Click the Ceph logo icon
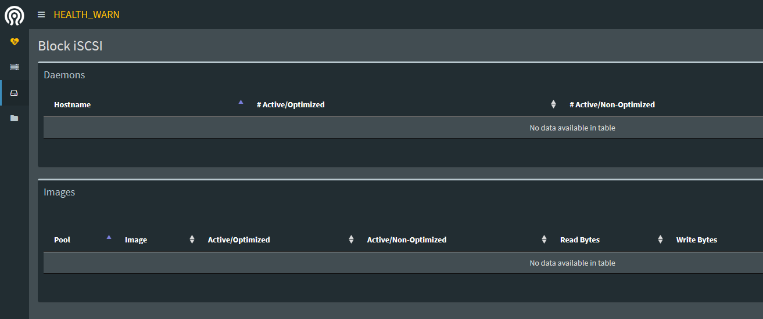This screenshot has width=763, height=319. tap(15, 15)
